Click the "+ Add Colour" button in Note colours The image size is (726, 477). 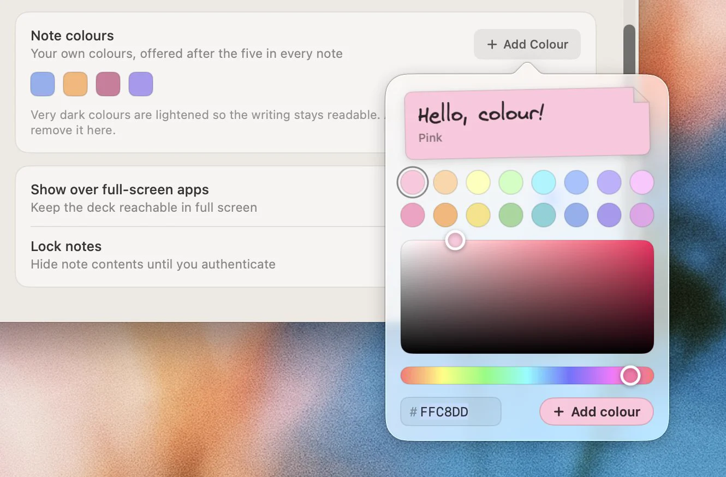pos(527,44)
